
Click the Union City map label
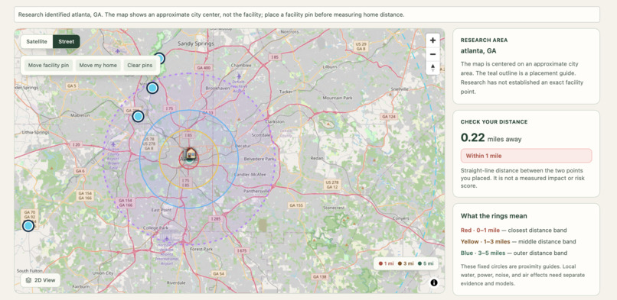click(103, 273)
